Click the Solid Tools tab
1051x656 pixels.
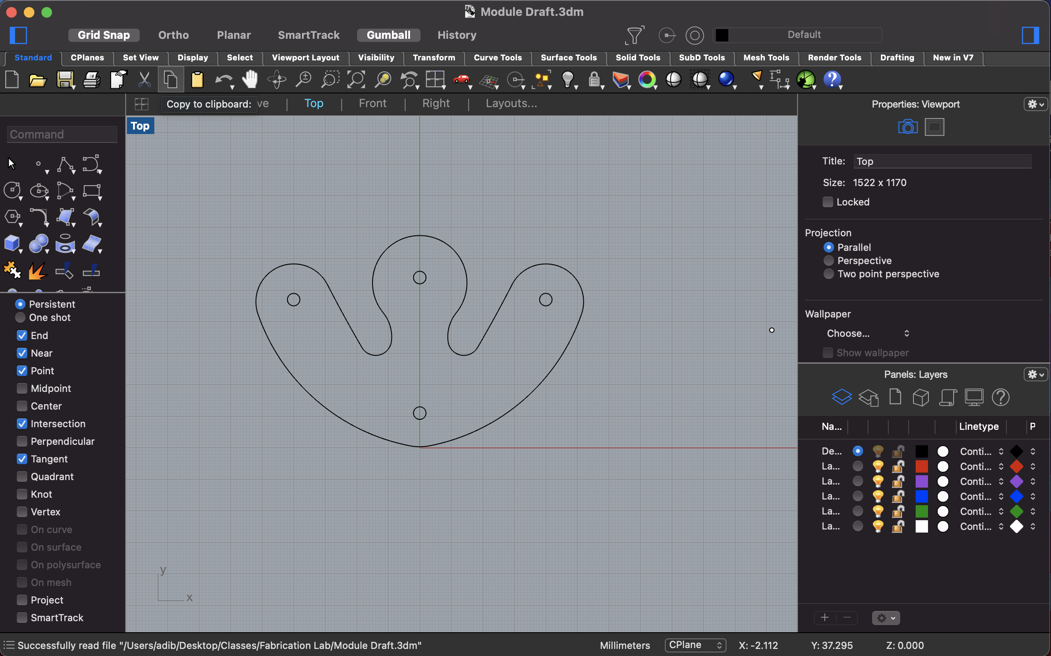click(x=638, y=57)
